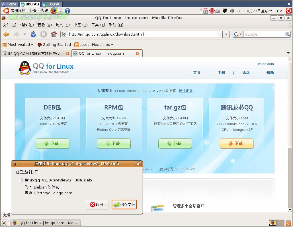Click the im.qq.com link at top right
The image size is (293, 227).
266,64
